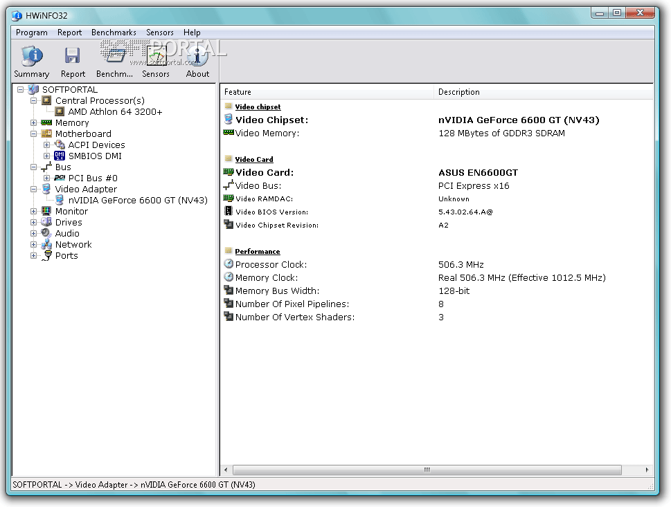Expand the Memory tree node

tap(33, 122)
